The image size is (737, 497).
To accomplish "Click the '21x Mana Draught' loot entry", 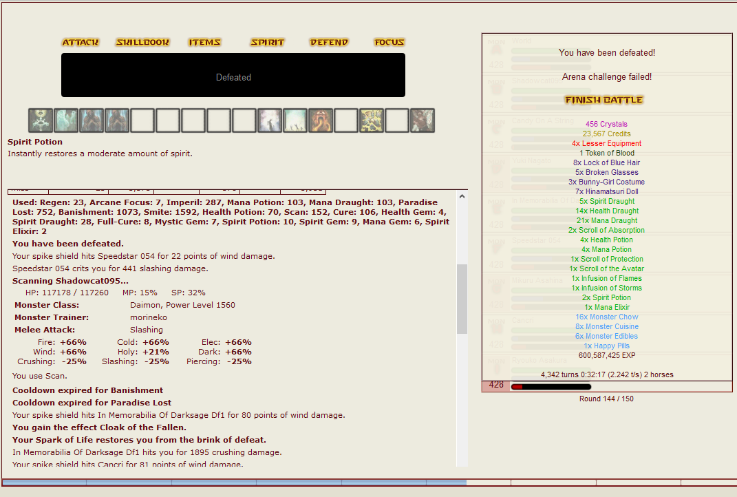I will tap(607, 220).
